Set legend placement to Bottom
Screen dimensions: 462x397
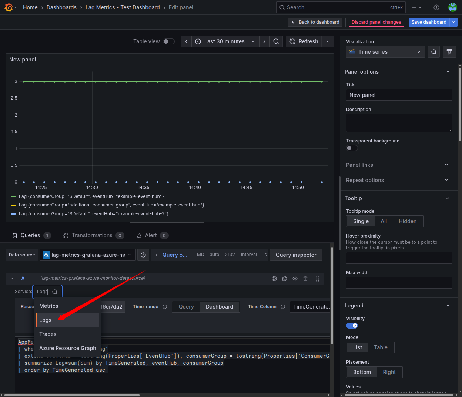[362, 372]
